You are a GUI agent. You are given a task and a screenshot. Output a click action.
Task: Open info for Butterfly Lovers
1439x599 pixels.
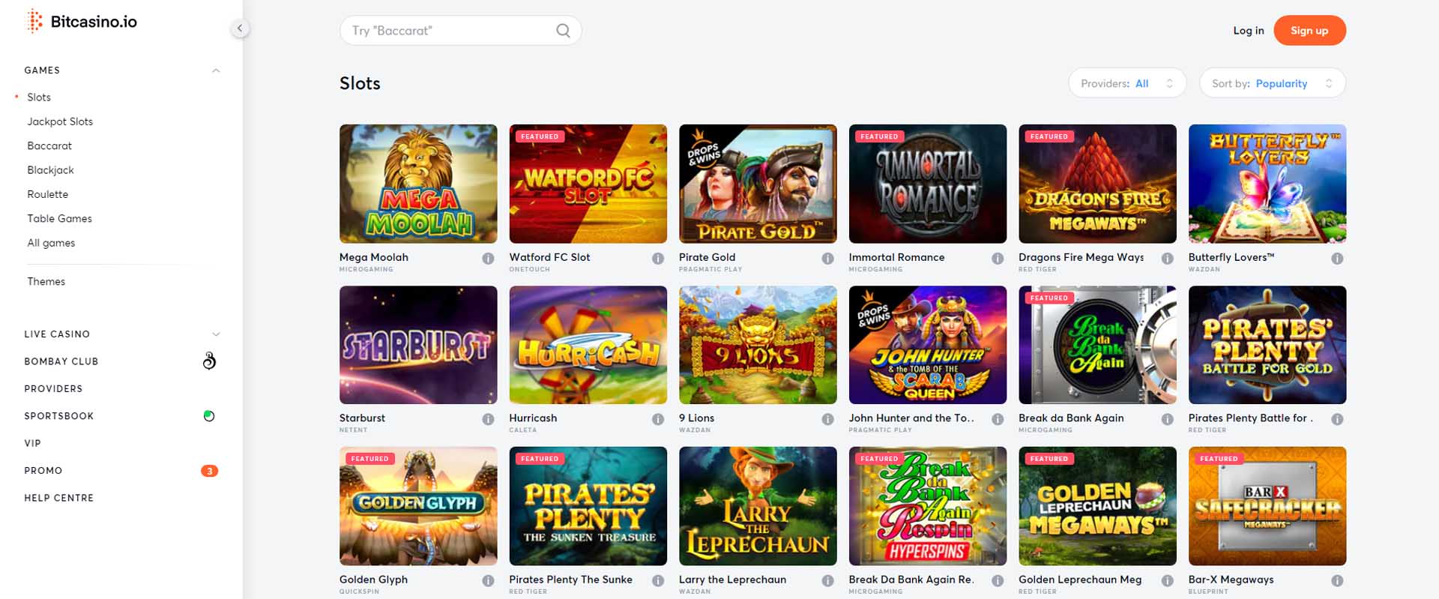tap(1337, 259)
